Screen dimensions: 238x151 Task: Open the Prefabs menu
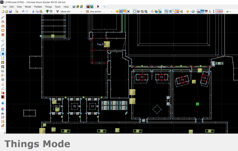pos(38,7)
